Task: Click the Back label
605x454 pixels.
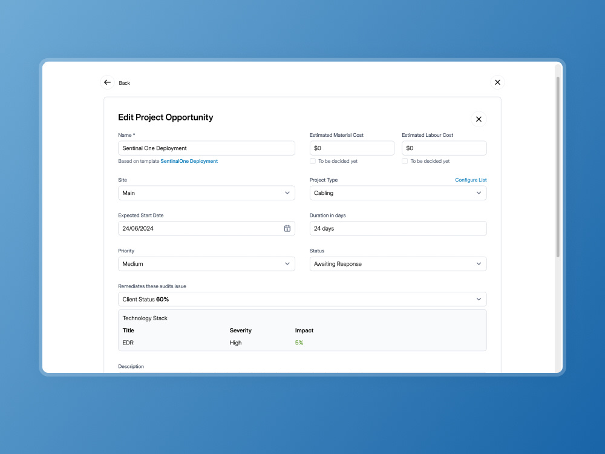Action: [x=124, y=83]
